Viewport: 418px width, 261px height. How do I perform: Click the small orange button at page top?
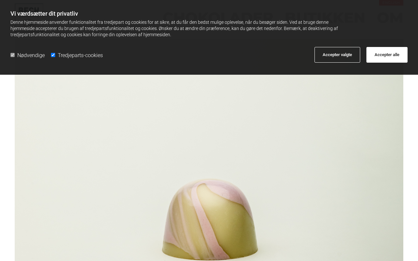(x=391, y=3)
